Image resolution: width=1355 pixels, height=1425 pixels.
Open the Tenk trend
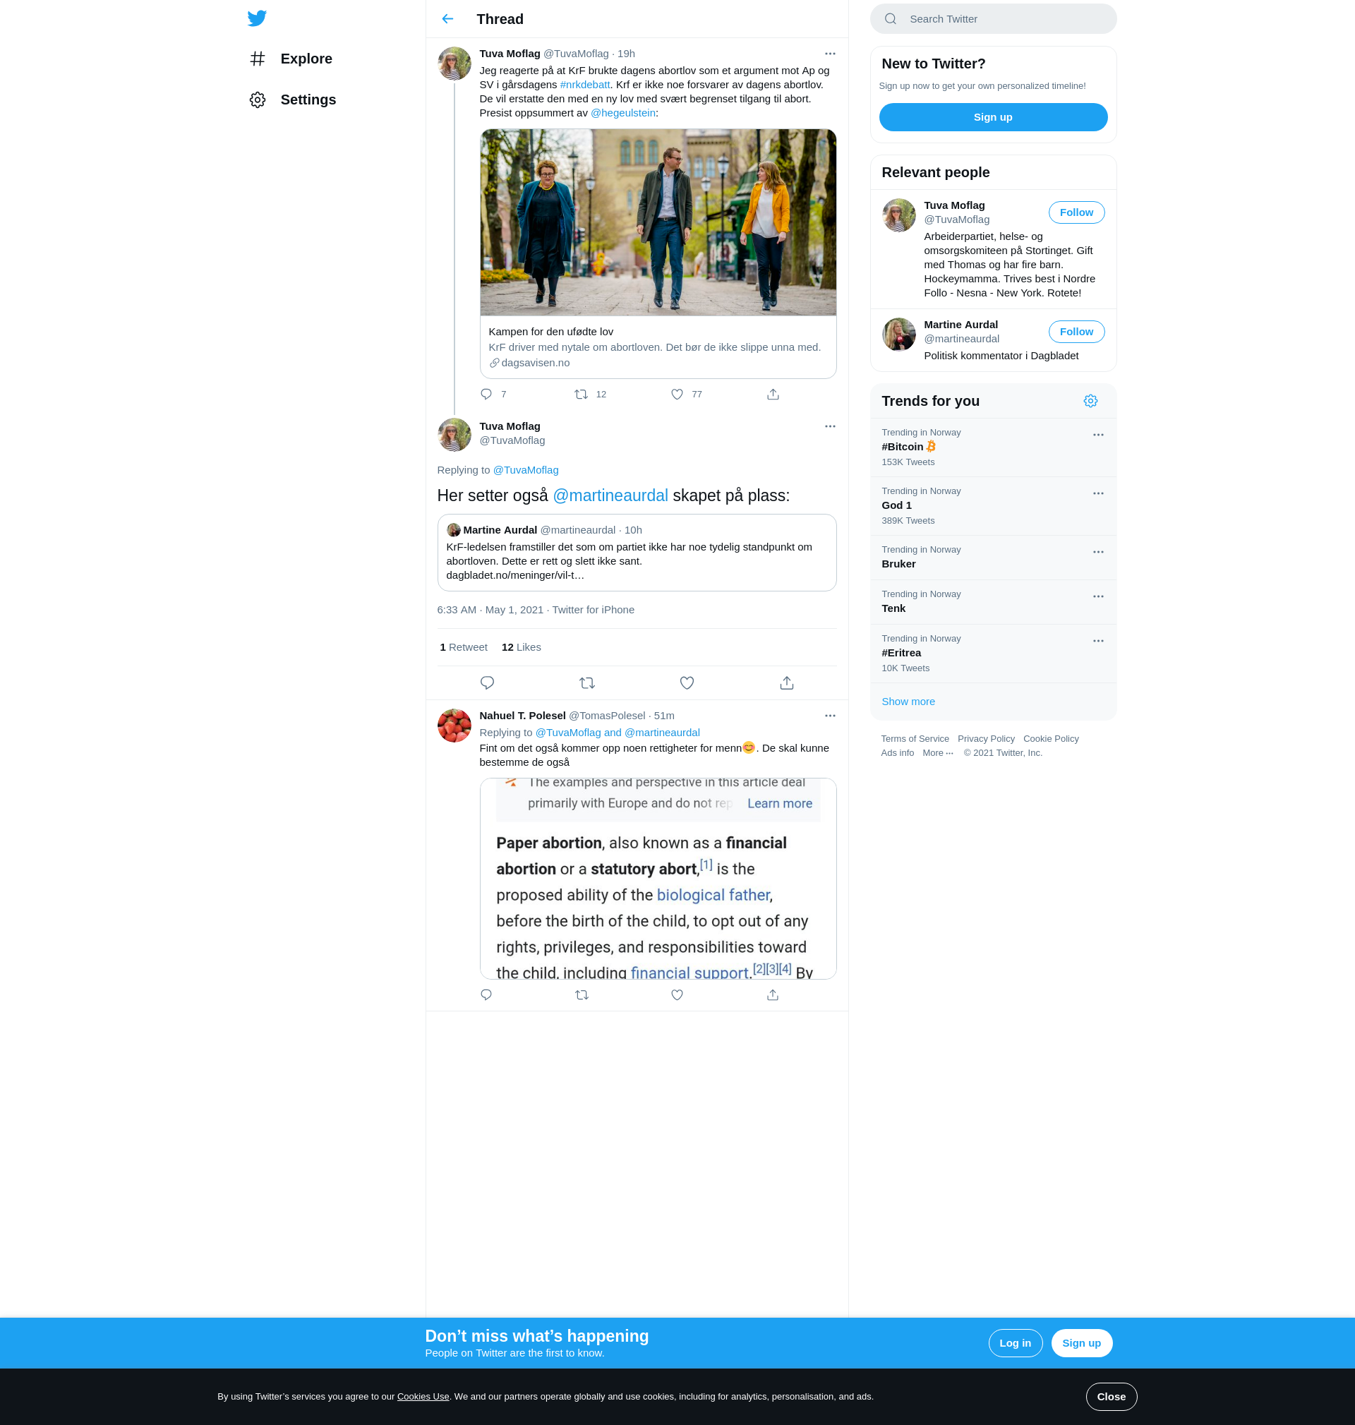coord(993,602)
